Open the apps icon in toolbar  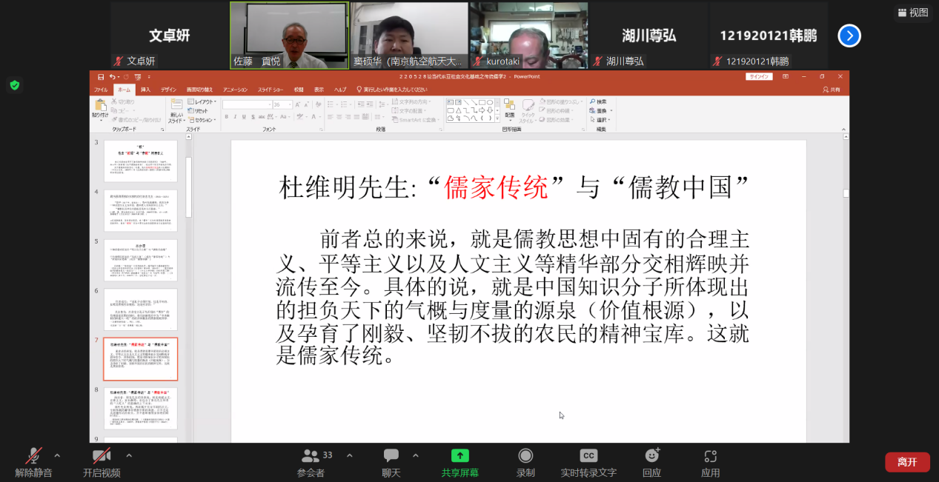pyautogui.click(x=710, y=456)
